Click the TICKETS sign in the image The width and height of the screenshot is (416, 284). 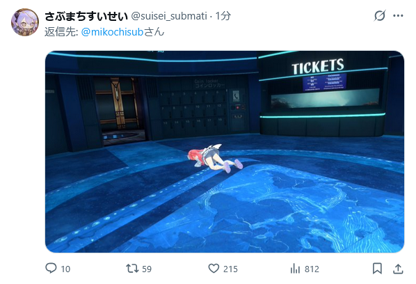(318, 66)
